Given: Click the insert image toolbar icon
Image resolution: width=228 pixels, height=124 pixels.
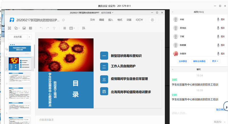Looking at the screenshot, I should click(x=24, y=28).
